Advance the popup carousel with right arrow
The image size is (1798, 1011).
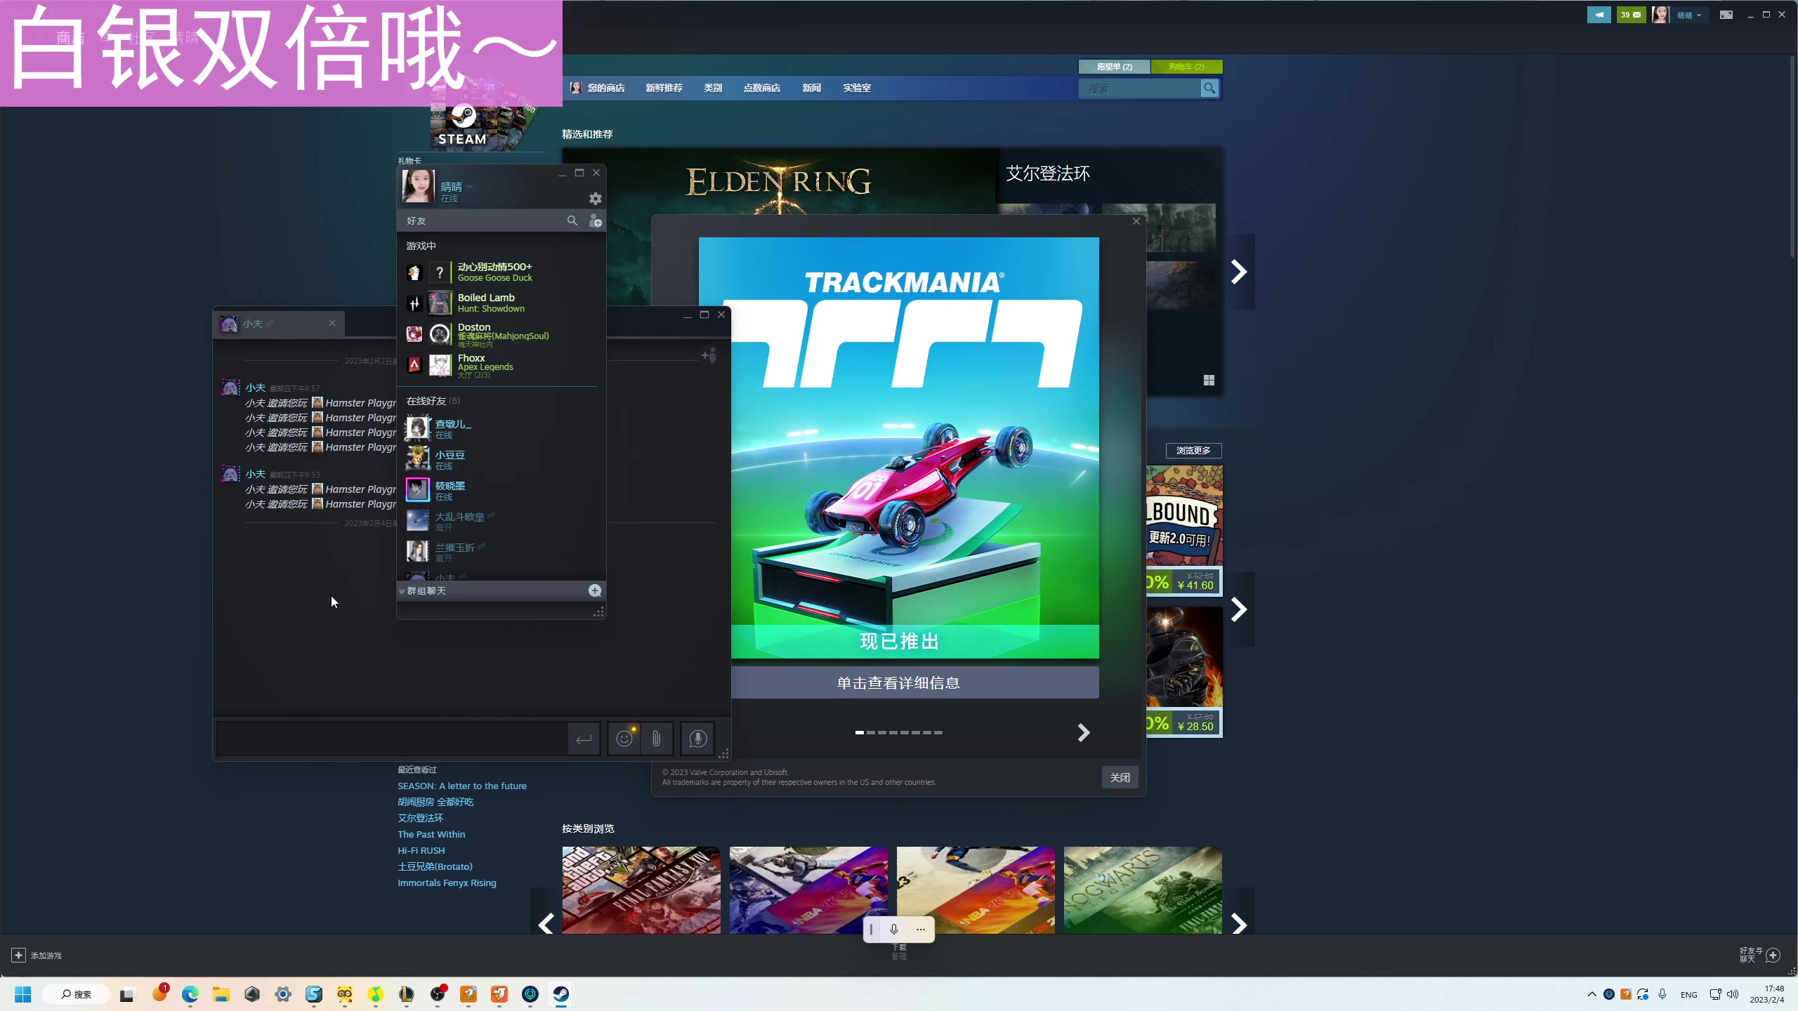tap(1083, 733)
